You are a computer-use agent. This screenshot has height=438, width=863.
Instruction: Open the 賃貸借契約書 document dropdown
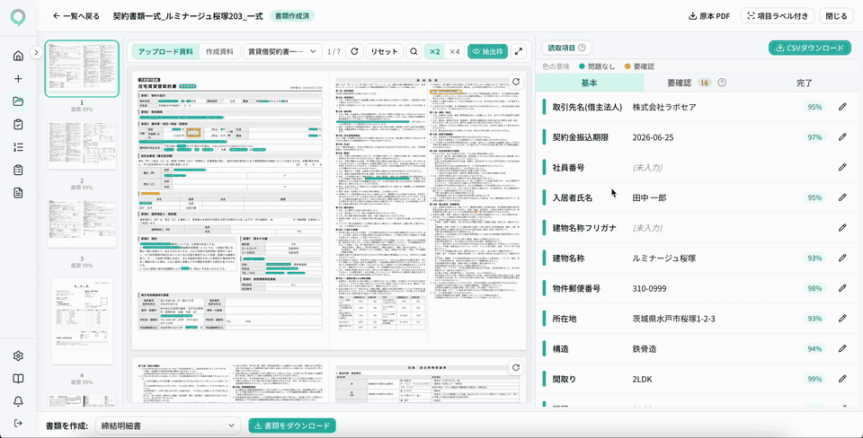point(282,52)
